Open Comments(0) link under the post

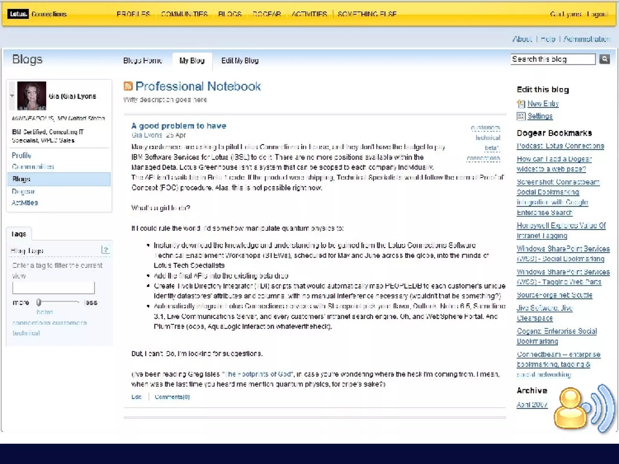[x=172, y=397]
